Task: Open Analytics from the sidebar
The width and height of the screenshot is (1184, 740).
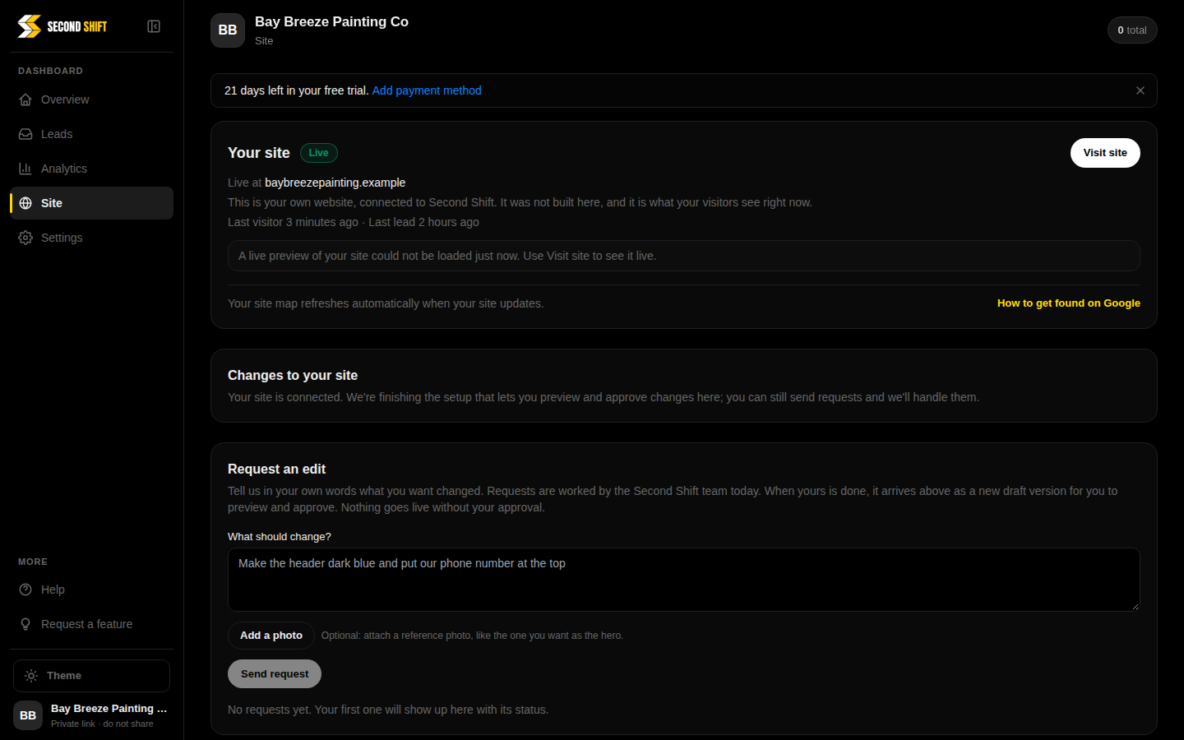Action: pyautogui.click(x=91, y=169)
